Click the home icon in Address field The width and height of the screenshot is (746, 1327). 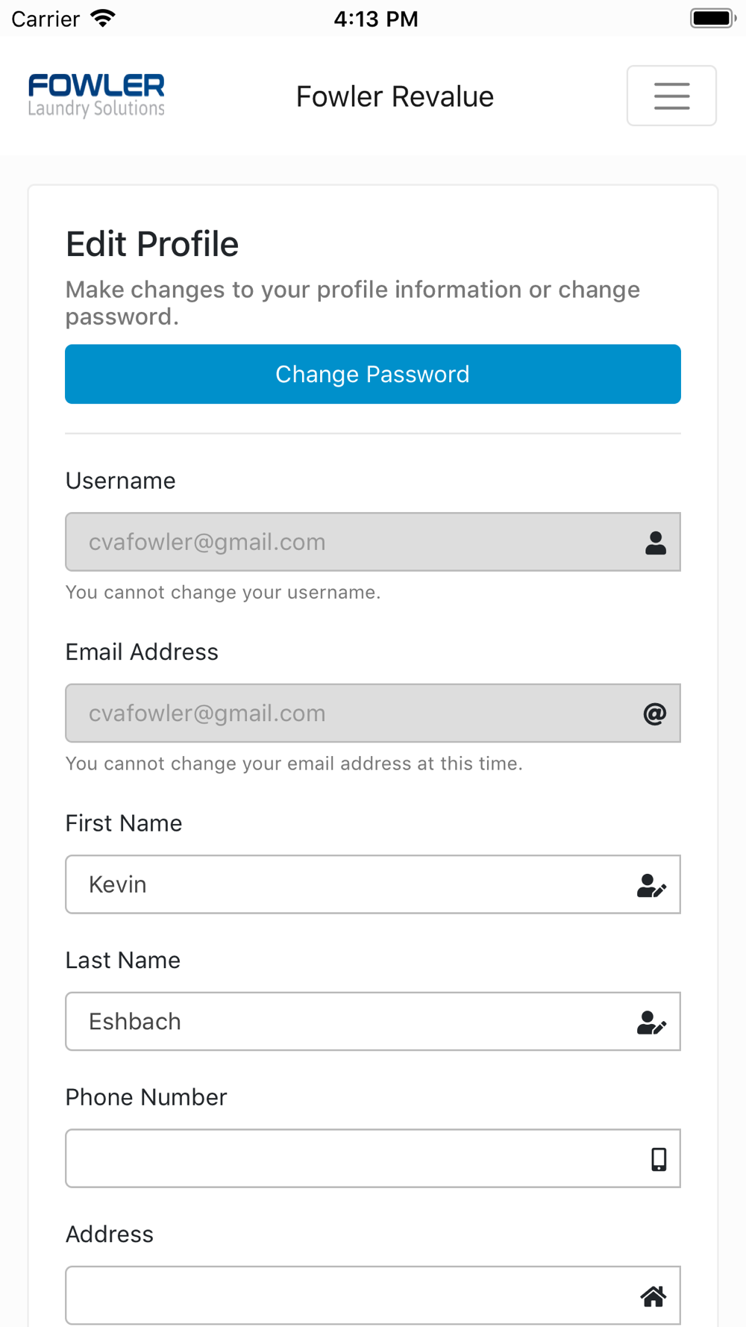(653, 1296)
